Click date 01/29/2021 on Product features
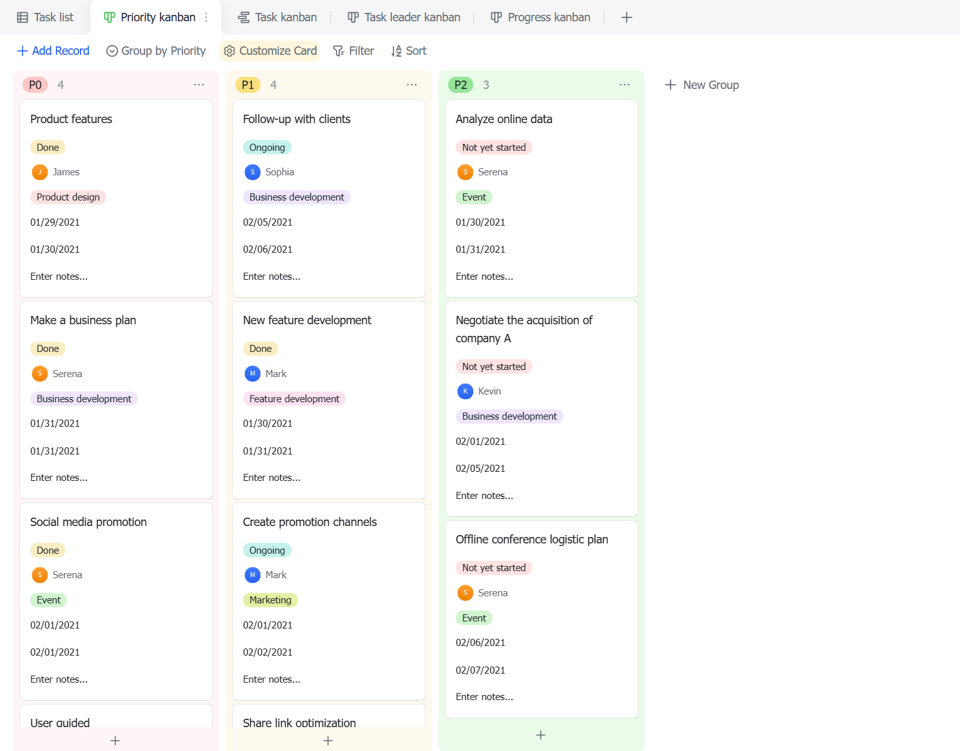Screen dimensions: 960x751 click(x=55, y=222)
